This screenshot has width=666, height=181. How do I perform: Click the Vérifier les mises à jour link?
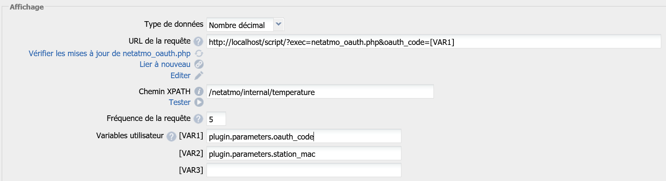[110, 54]
